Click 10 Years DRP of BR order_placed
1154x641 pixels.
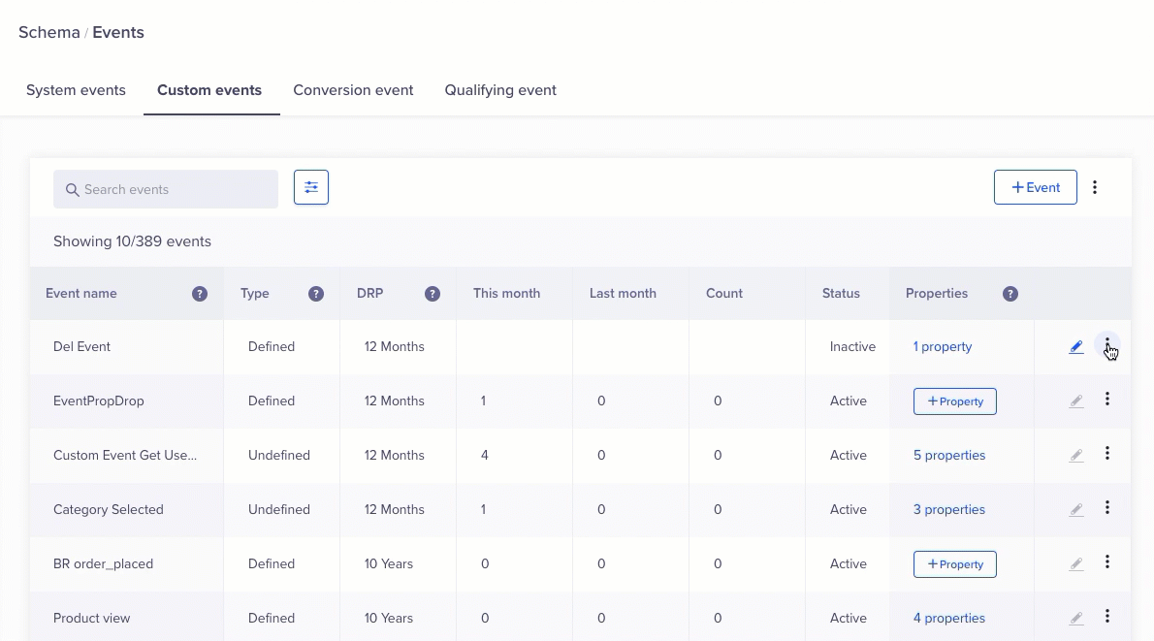coord(389,563)
